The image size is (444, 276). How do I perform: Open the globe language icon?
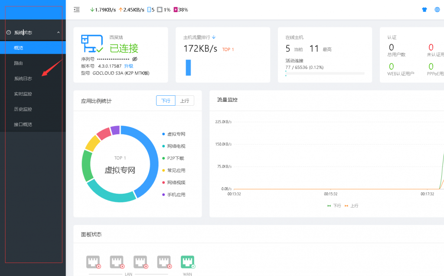[x=437, y=10]
